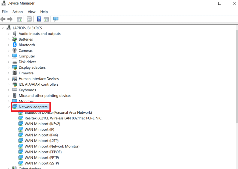Image resolution: width=238 pixels, height=169 pixels.
Task: Expand the Display adapters category
Action: click(9, 67)
